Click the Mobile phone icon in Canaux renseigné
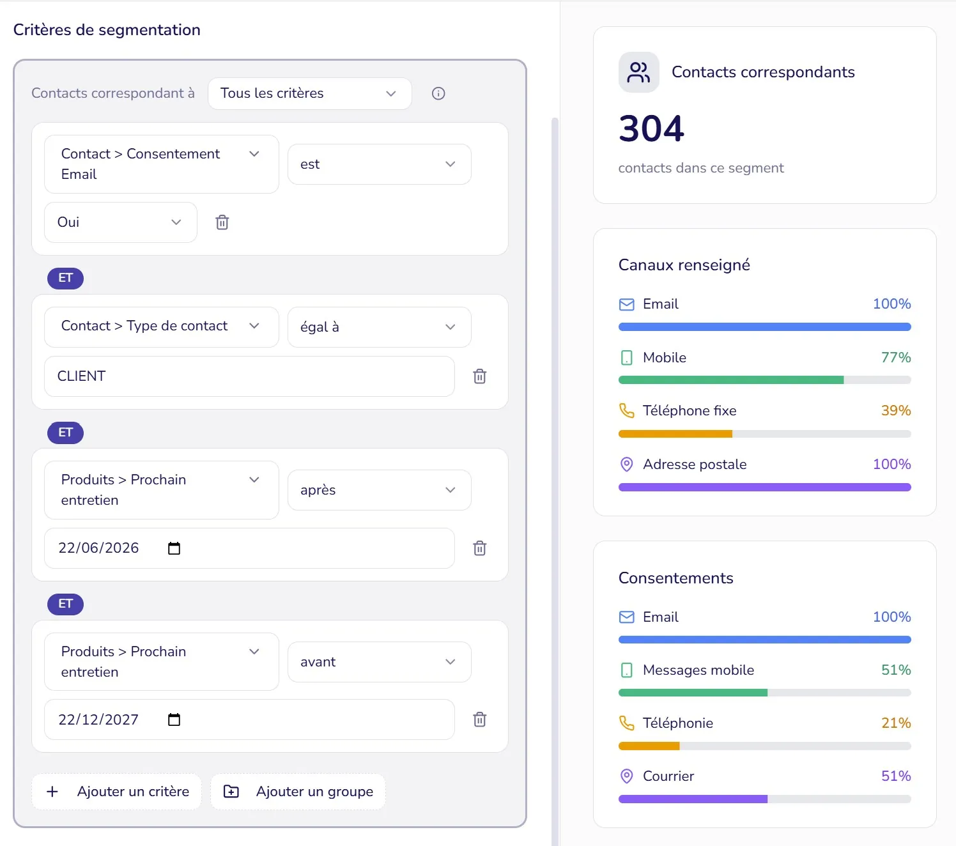Viewport: 956px width, 846px height. tap(627, 358)
